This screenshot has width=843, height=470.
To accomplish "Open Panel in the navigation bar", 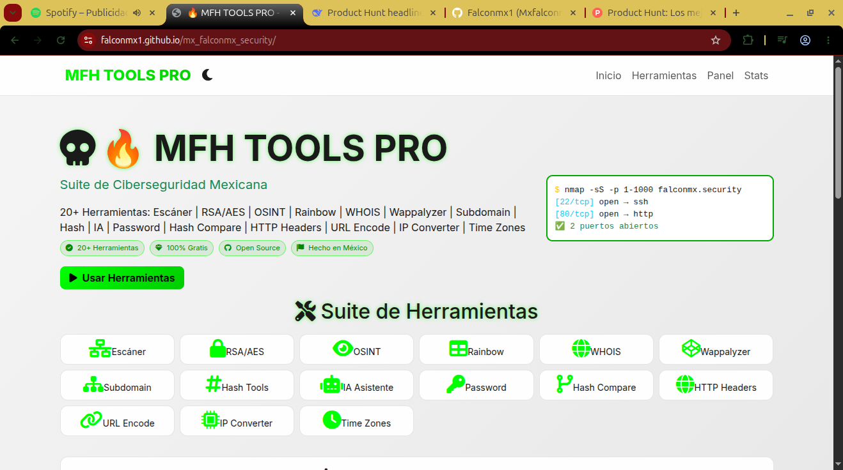I will tap(720, 75).
